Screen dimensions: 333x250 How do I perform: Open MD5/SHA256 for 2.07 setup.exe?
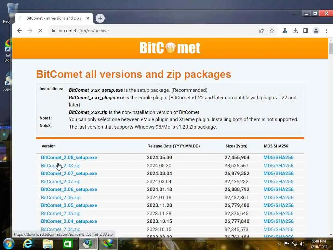(x=278, y=174)
